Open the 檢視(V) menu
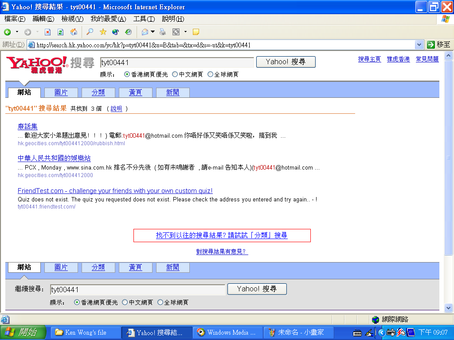 click(72, 19)
